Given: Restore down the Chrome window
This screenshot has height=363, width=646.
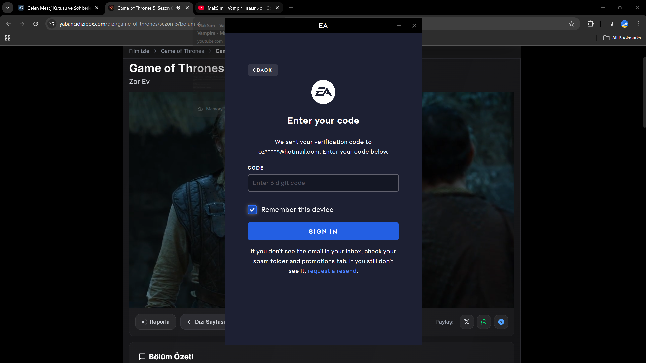Looking at the screenshot, I should tap(620, 8).
